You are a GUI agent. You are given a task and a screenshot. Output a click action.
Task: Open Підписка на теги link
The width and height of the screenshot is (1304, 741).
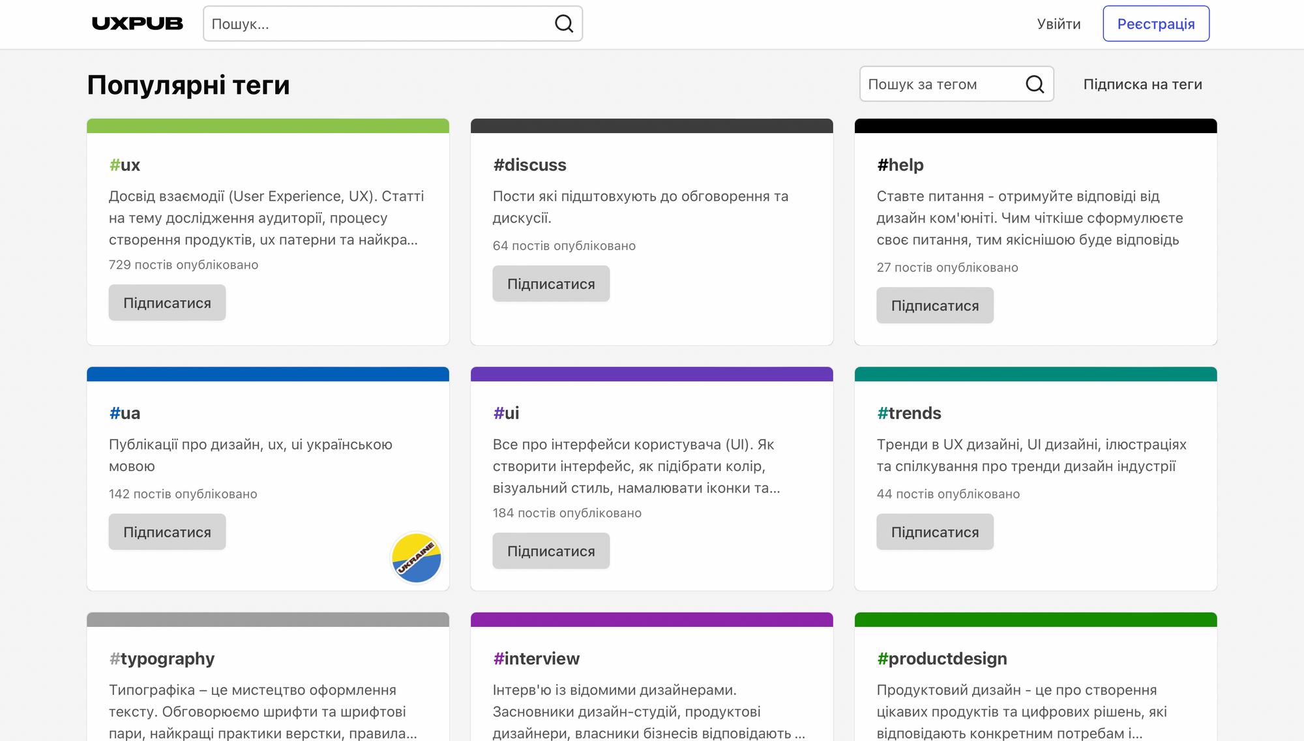[x=1142, y=84]
